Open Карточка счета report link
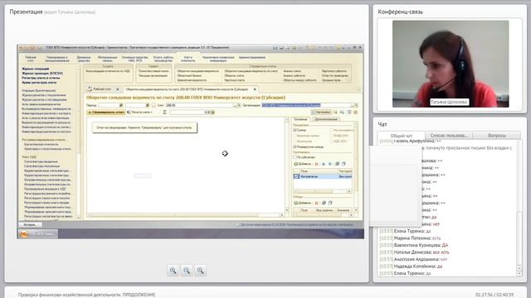 (x=234, y=80)
